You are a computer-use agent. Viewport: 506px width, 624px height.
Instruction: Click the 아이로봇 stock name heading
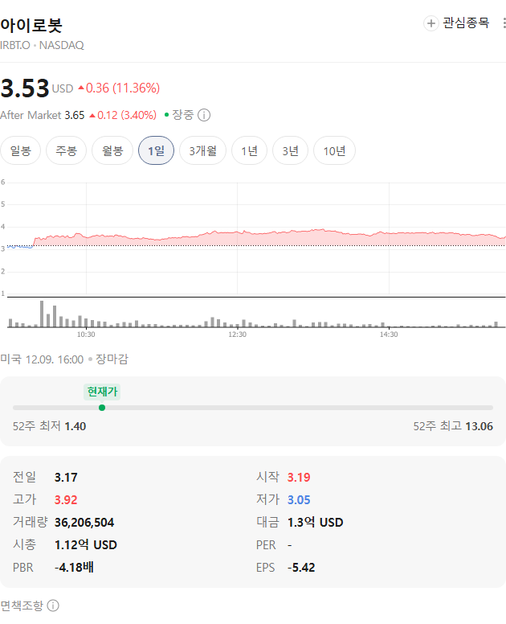coord(31,25)
